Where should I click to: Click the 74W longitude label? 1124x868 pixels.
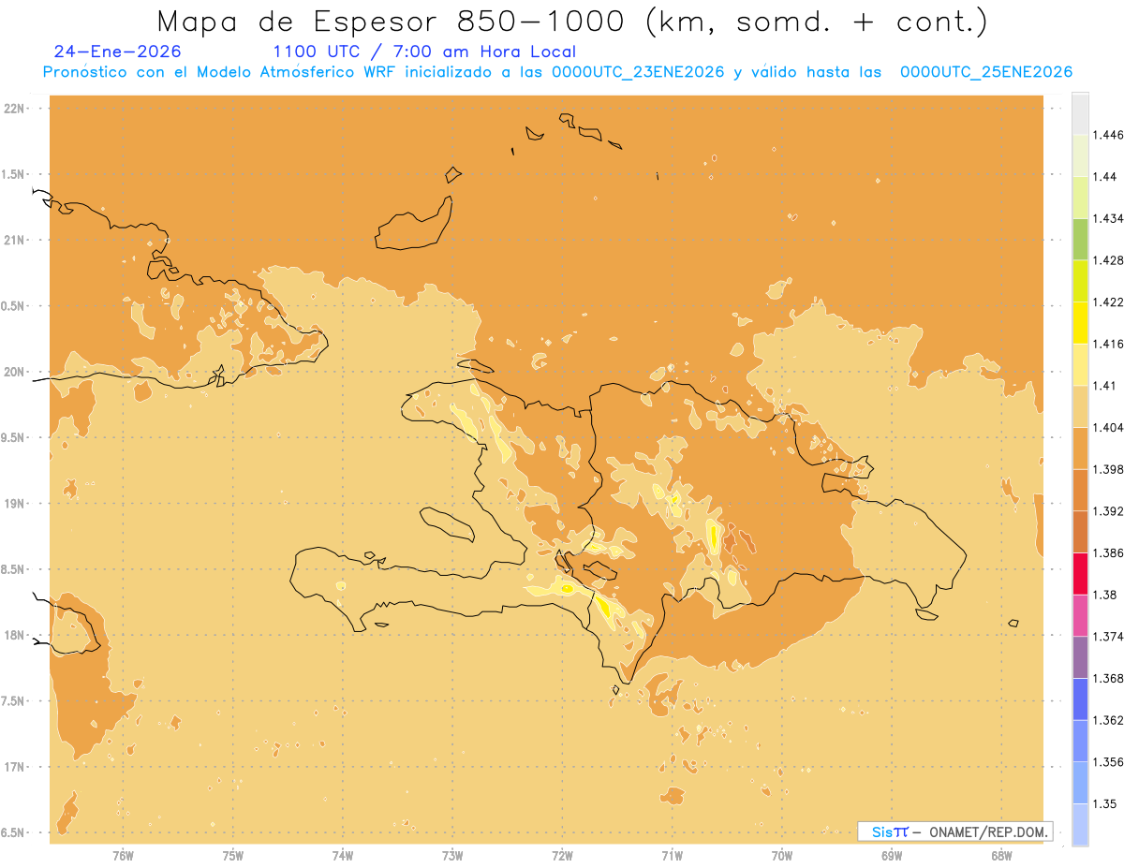click(x=343, y=857)
